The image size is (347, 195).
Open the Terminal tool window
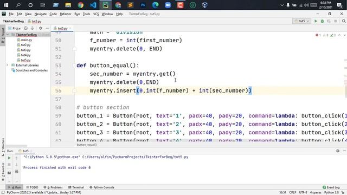[x=76, y=187]
